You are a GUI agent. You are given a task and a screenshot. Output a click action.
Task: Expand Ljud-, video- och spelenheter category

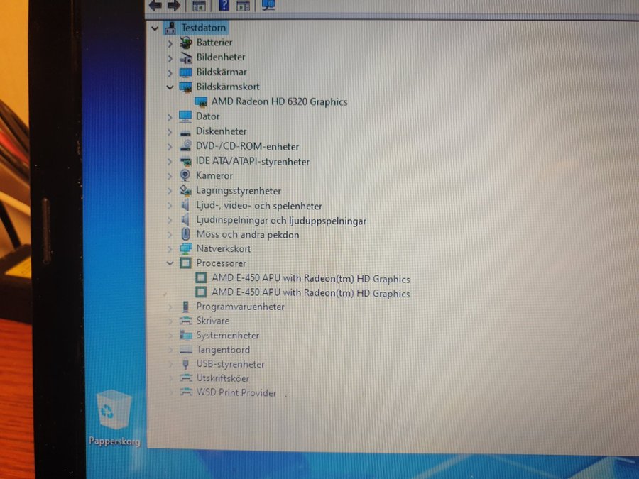tap(170, 206)
